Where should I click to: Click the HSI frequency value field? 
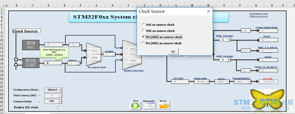(54, 45)
